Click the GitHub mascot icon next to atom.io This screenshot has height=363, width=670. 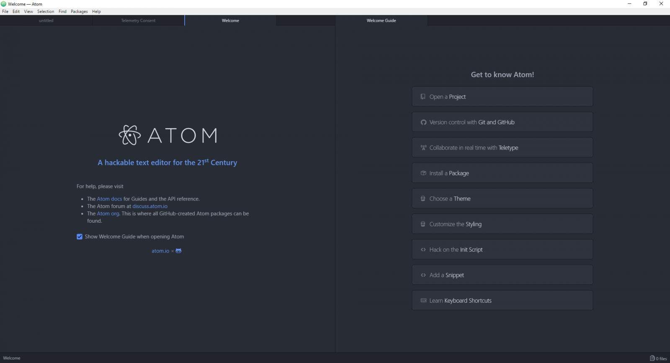(x=179, y=251)
